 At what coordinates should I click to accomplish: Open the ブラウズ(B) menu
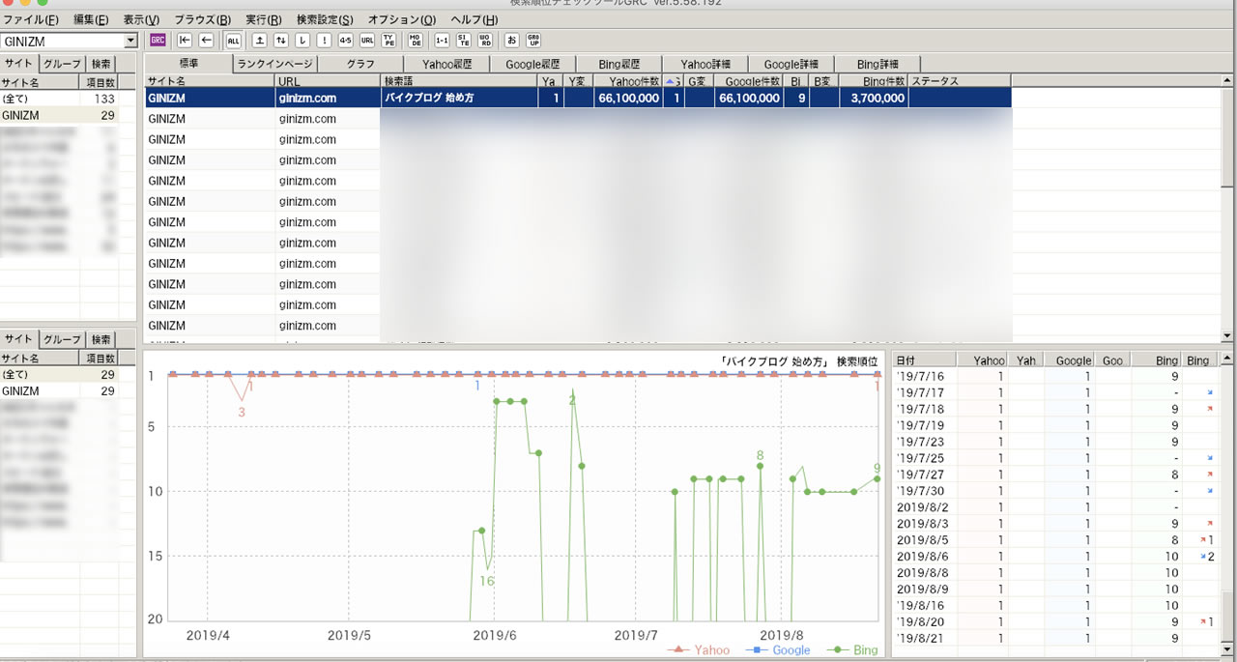point(202,19)
